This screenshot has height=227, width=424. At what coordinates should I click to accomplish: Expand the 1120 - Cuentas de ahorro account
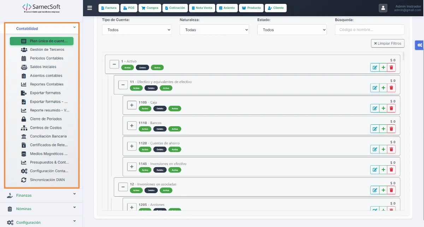[x=132, y=146]
